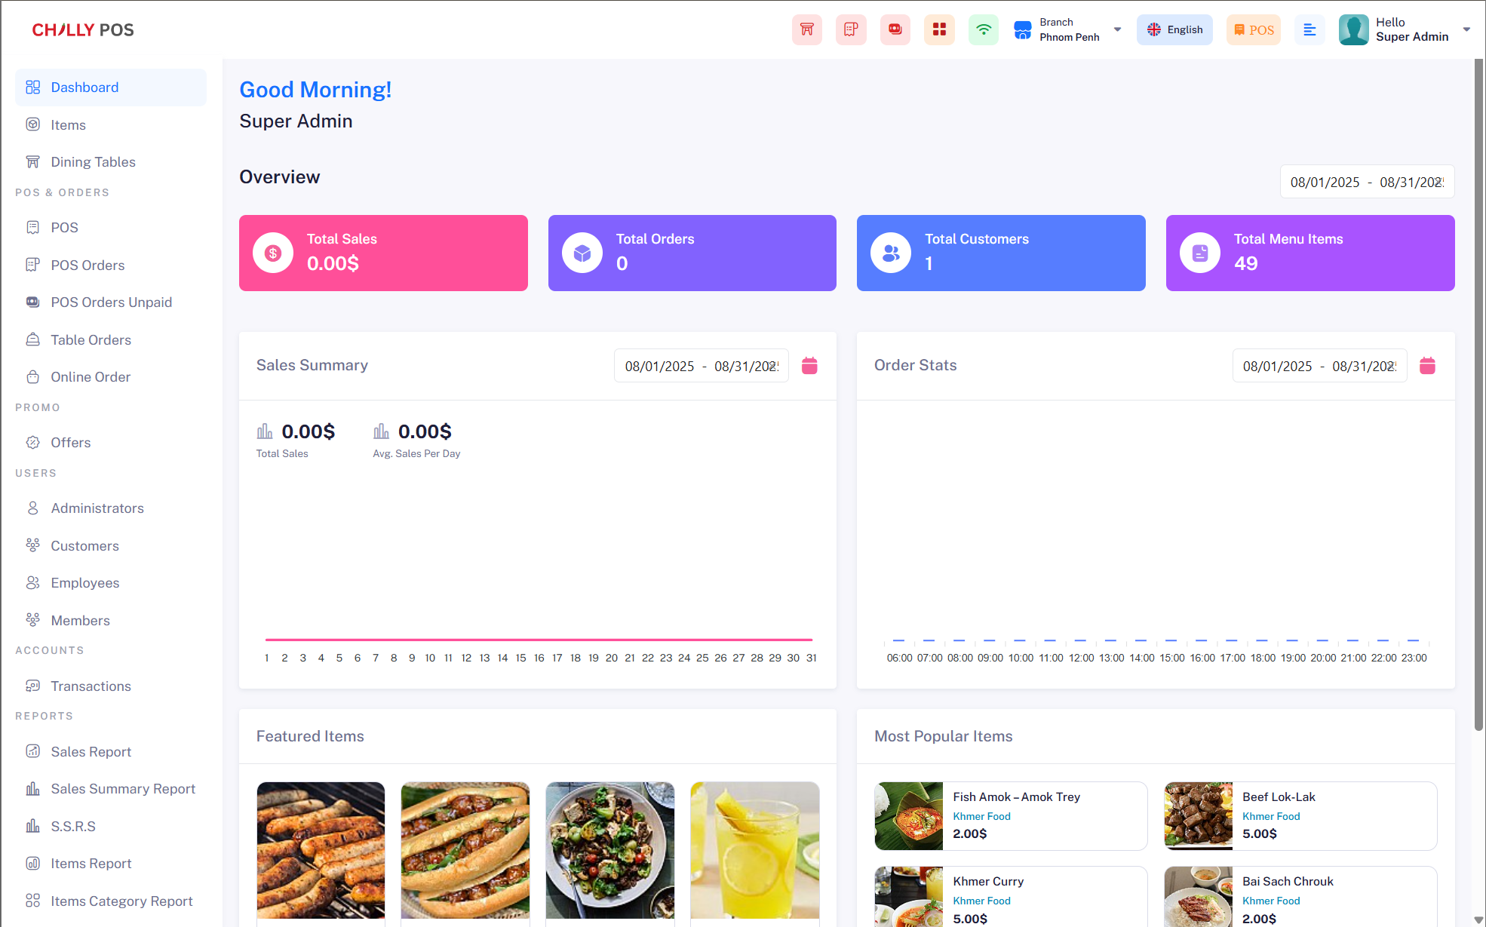The height and width of the screenshot is (927, 1486).
Task: Click the green wifi status icon
Action: point(983,30)
